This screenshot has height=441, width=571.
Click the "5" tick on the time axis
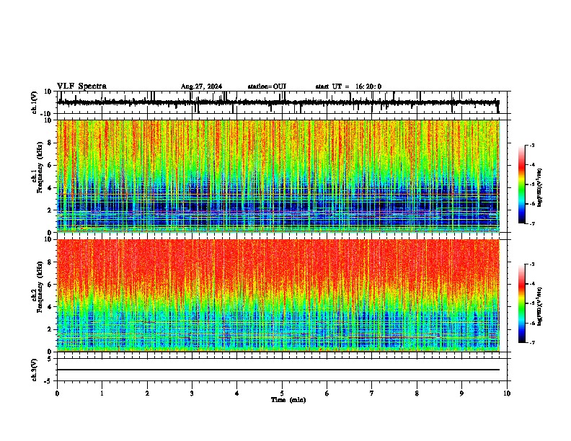click(x=282, y=393)
